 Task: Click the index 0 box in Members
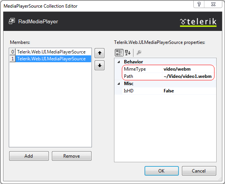[13, 52]
